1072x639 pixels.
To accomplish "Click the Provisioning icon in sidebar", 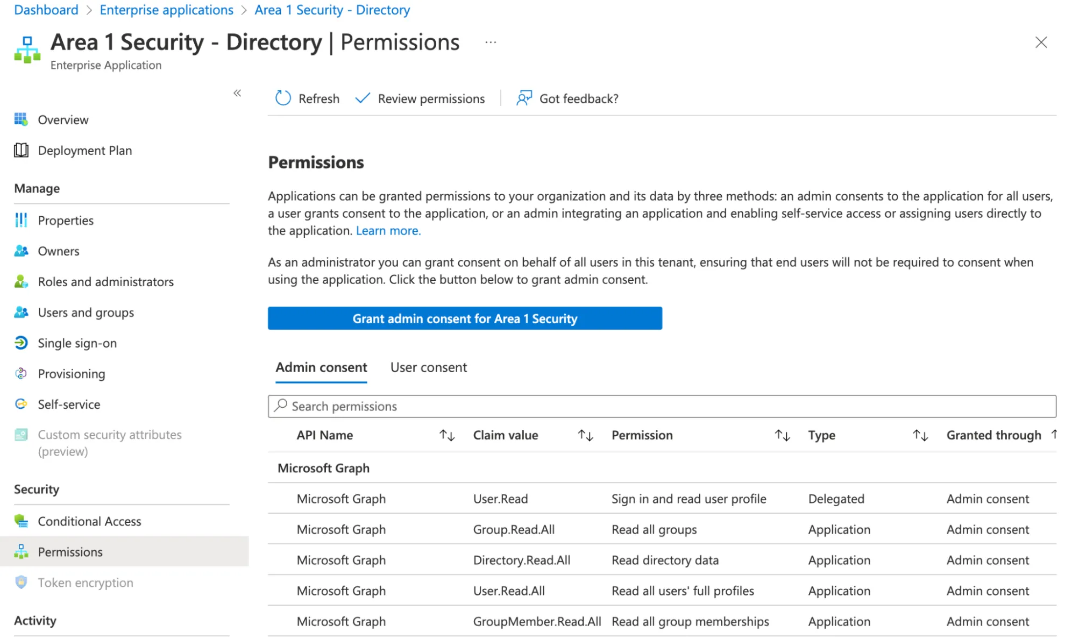I will tap(22, 373).
